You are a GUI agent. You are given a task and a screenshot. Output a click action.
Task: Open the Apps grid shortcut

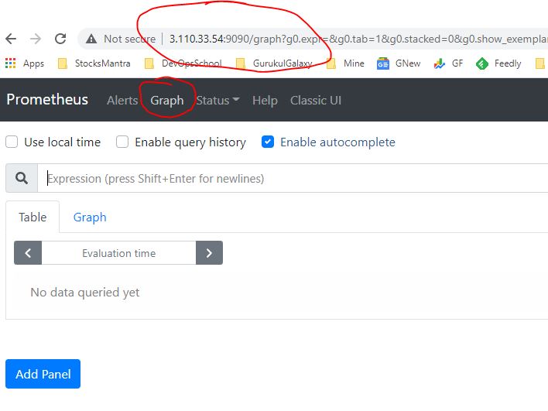(x=11, y=63)
